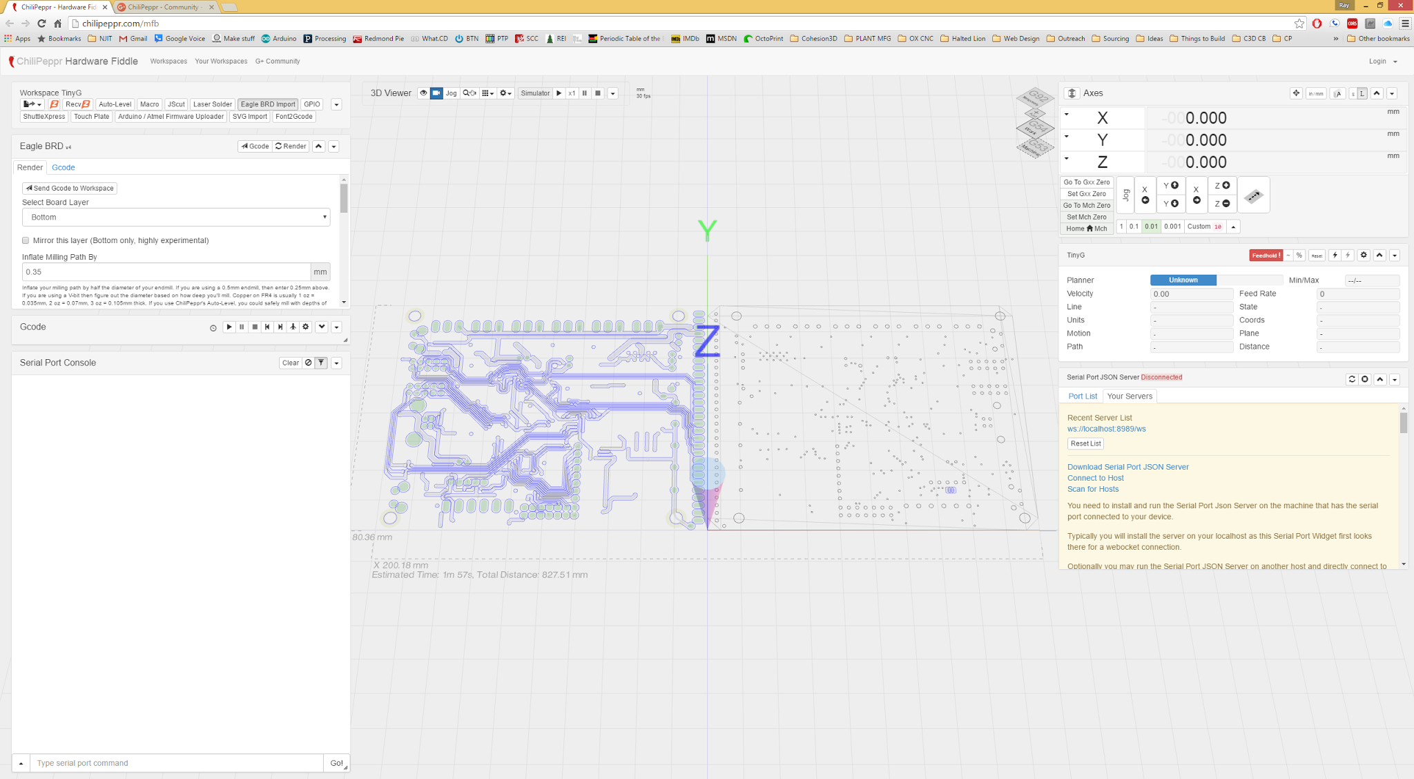This screenshot has height=779, width=1414.
Task: Click Download Serial Port JSON Server link
Action: pyautogui.click(x=1127, y=467)
